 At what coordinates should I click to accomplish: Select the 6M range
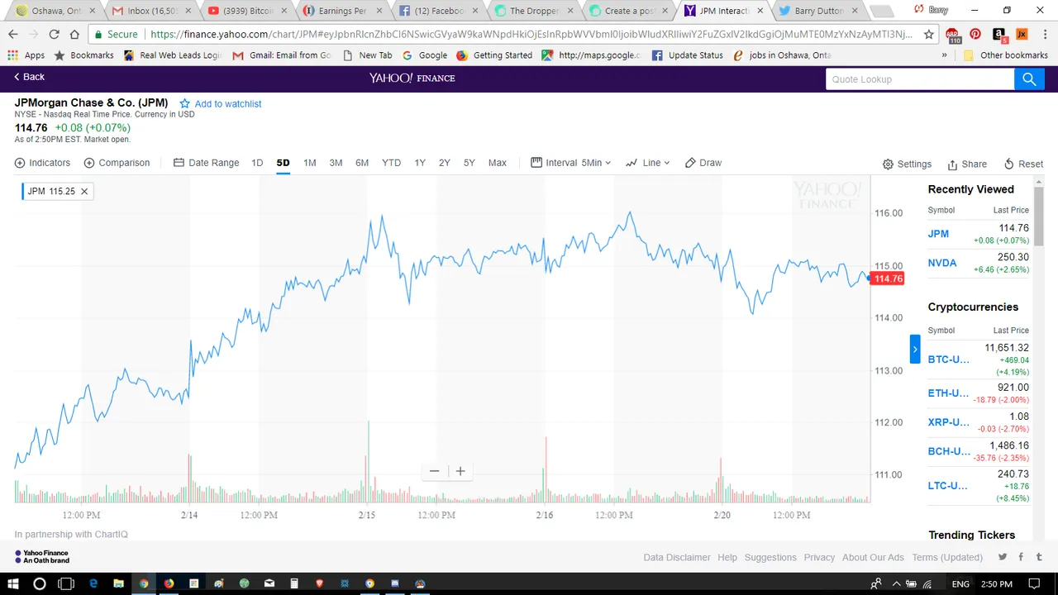[x=362, y=163]
